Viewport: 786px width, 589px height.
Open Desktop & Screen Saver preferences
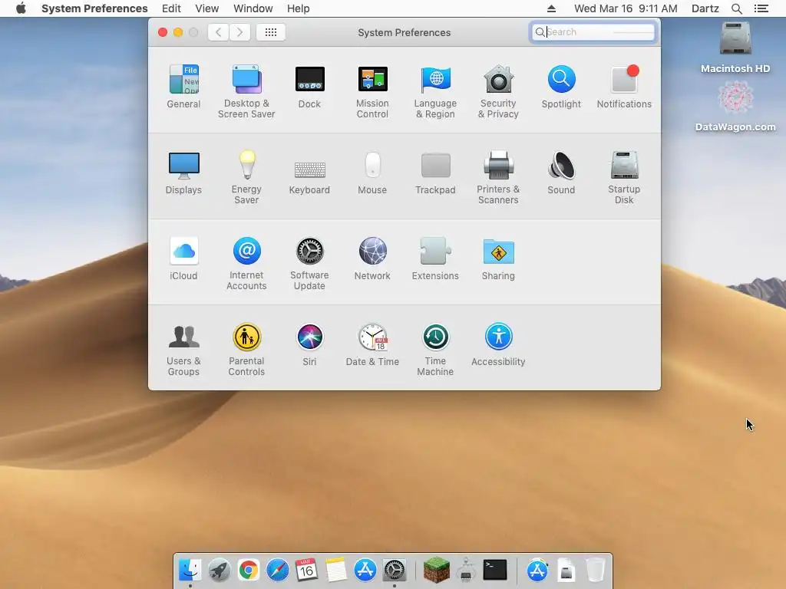coord(246,91)
